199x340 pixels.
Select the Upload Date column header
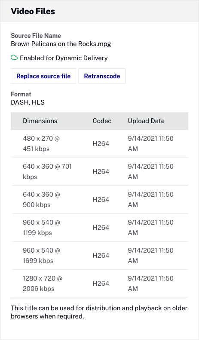(146, 121)
